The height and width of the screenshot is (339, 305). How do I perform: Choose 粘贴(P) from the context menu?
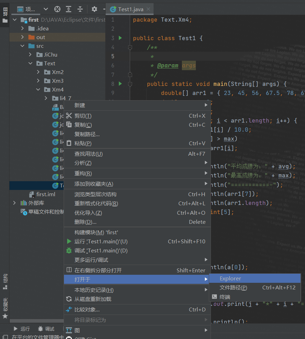pos(137,143)
